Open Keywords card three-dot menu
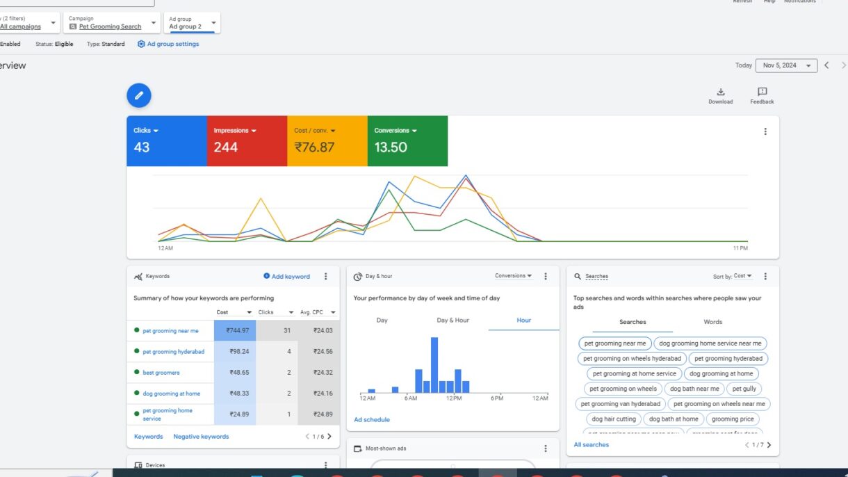Viewport: 848px width, 477px height. pyautogui.click(x=325, y=276)
